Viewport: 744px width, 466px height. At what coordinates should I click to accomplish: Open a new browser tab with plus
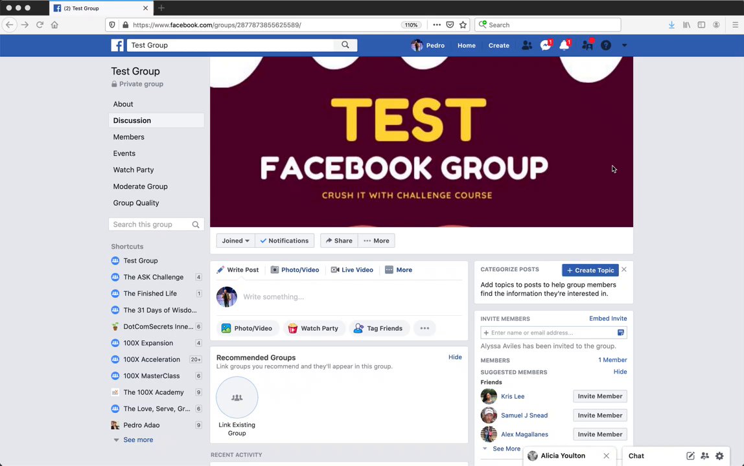tap(161, 8)
